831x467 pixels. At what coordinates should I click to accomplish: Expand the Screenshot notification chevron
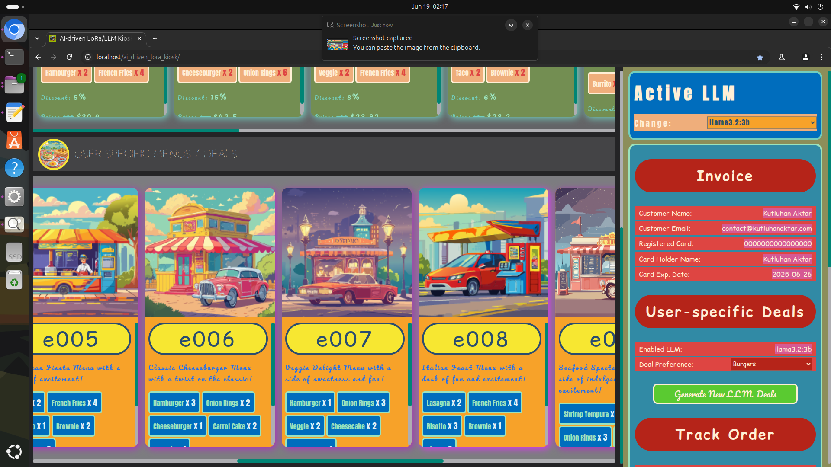(511, 25)
